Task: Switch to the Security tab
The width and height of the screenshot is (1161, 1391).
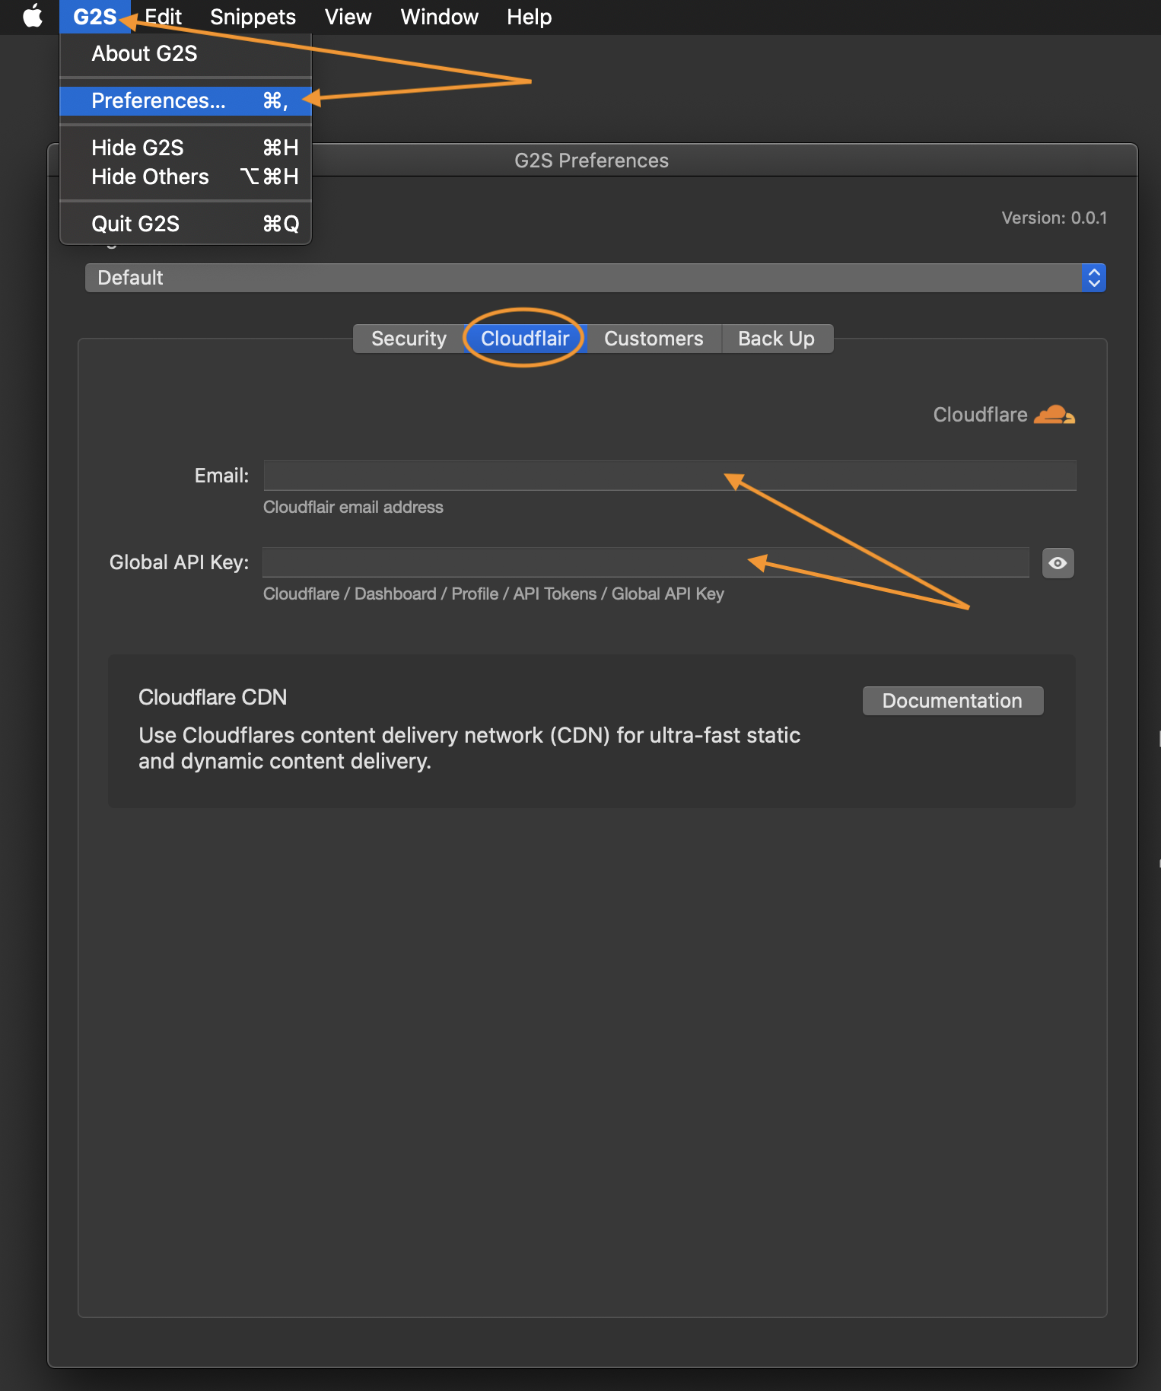Action: [x=409, y=339]
